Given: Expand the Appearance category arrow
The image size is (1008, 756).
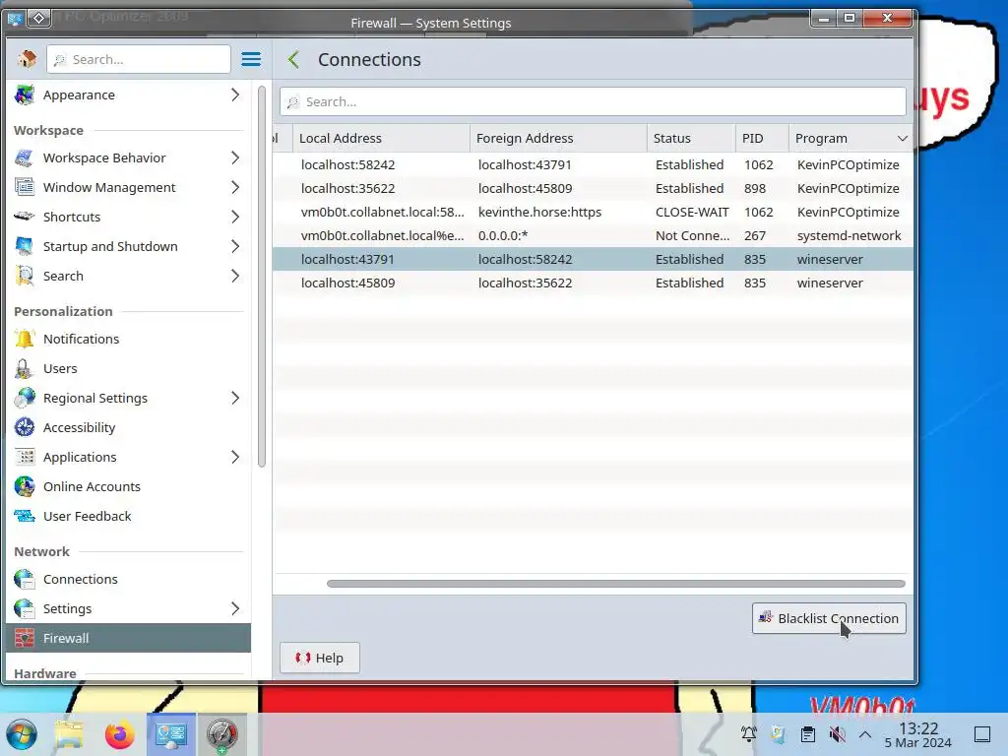Looking at the screenshot, I should click(x=235, y=95).
